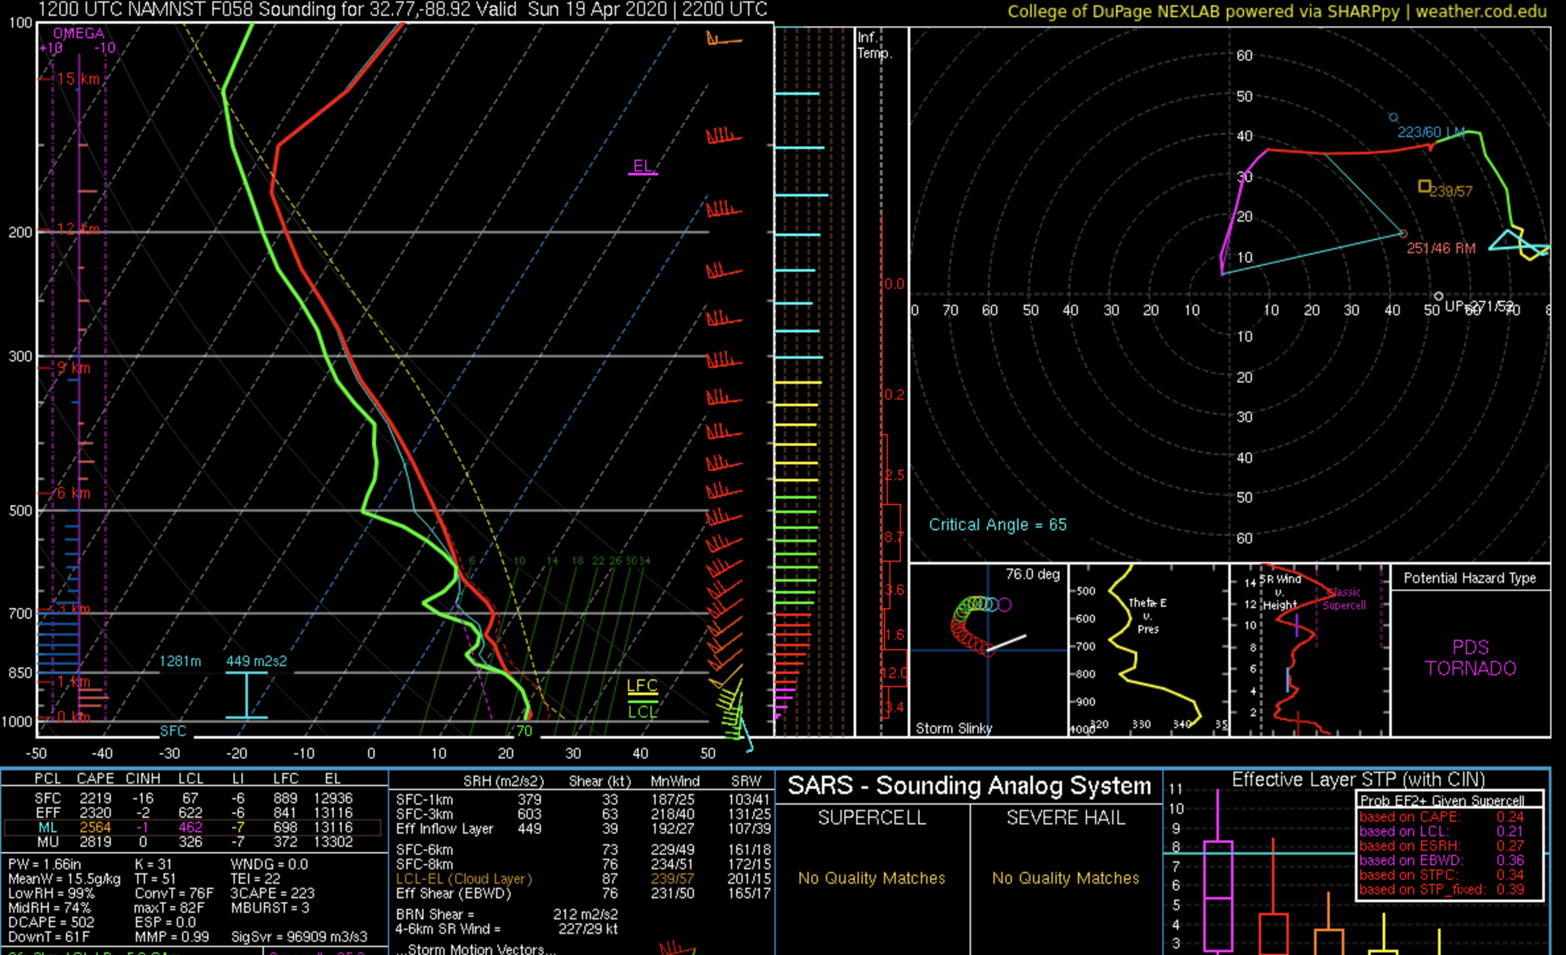Click the green LCL level marker

pos(642,712)
